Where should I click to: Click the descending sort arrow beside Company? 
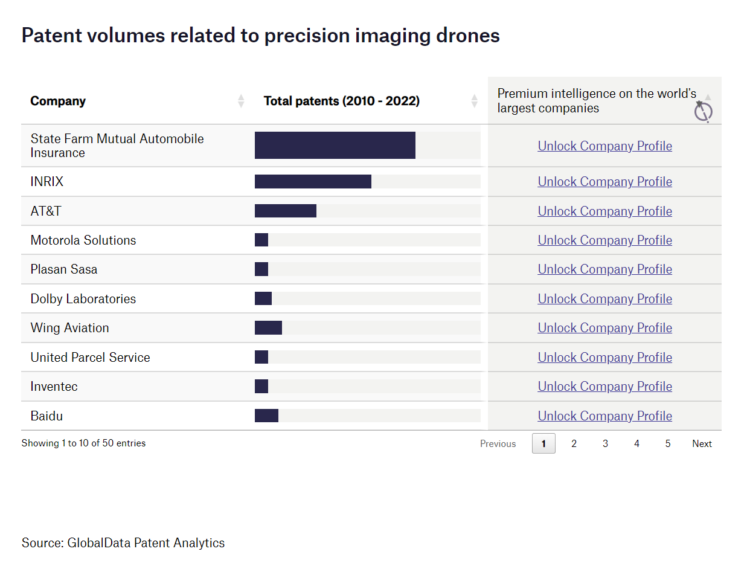click(241, 105)
